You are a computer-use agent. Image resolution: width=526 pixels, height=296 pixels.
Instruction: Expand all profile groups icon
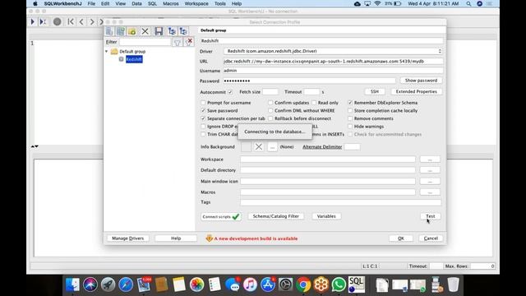tap(172, 31)
